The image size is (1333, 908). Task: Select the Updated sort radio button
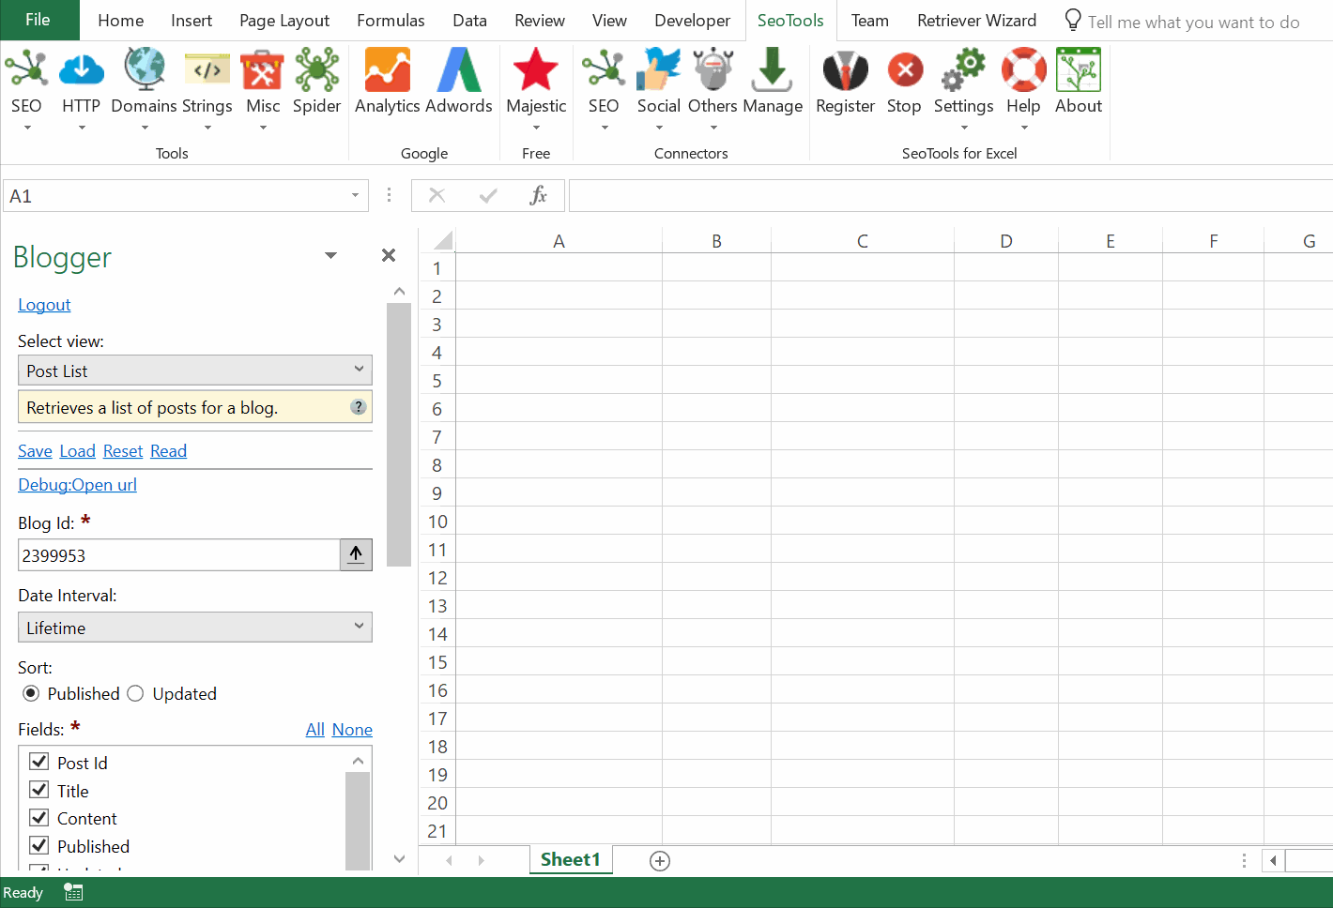coord(135,693)
